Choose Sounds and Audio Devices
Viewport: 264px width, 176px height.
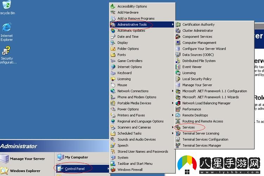point(142,139)
